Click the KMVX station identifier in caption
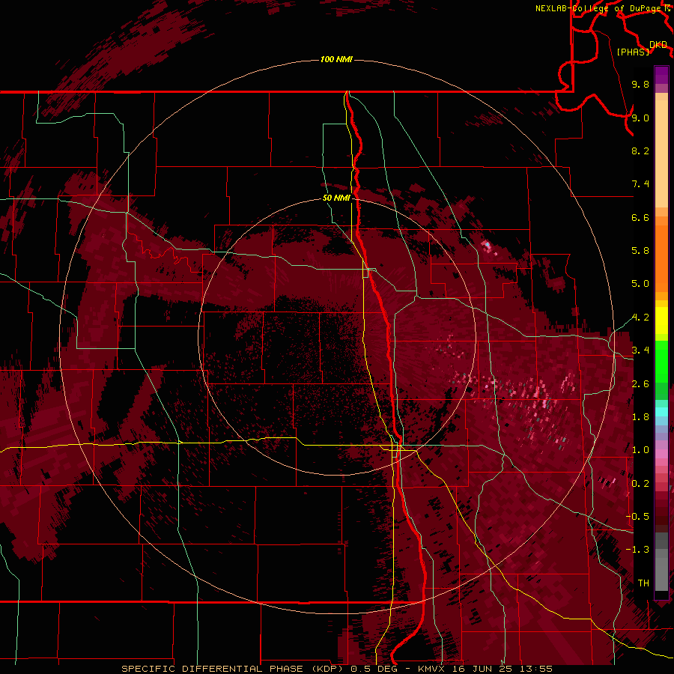 coord(431,669)
